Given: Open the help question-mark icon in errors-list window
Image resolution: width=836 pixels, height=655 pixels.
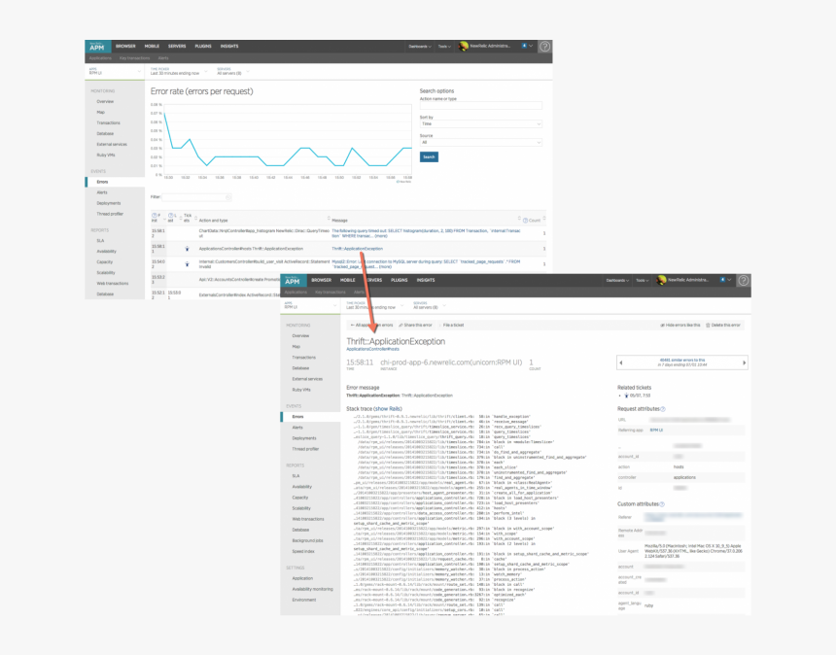Looking at the screenshot, I should point(545,47).
